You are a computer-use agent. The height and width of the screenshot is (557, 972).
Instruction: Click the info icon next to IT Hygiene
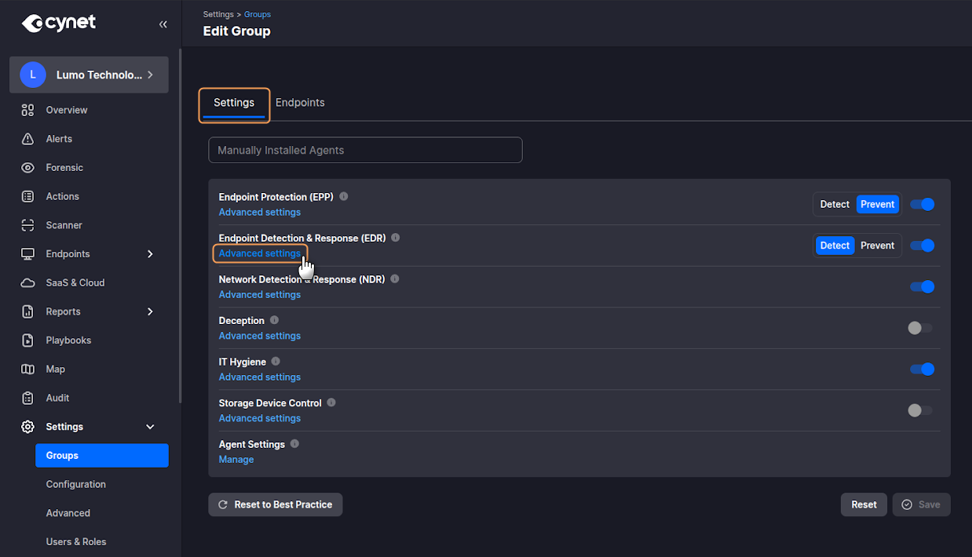click(x=276, y=362)
